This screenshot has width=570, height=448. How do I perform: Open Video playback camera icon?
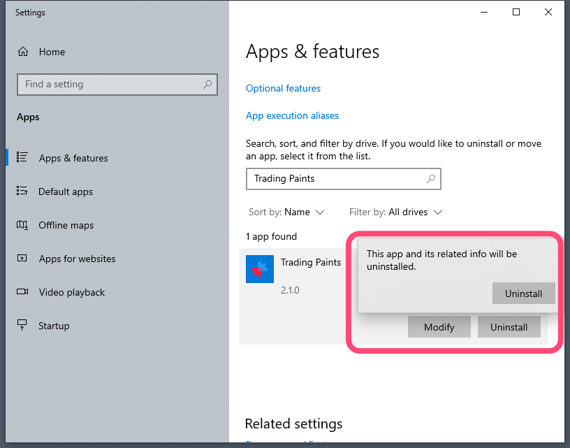(22, 292)
